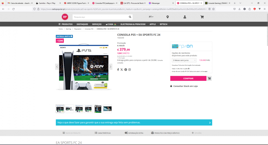Go to PRODUTOS COM PREÇO IDÊNTICO tab
This screenshot has width=268, height=145.
[165, 133]
